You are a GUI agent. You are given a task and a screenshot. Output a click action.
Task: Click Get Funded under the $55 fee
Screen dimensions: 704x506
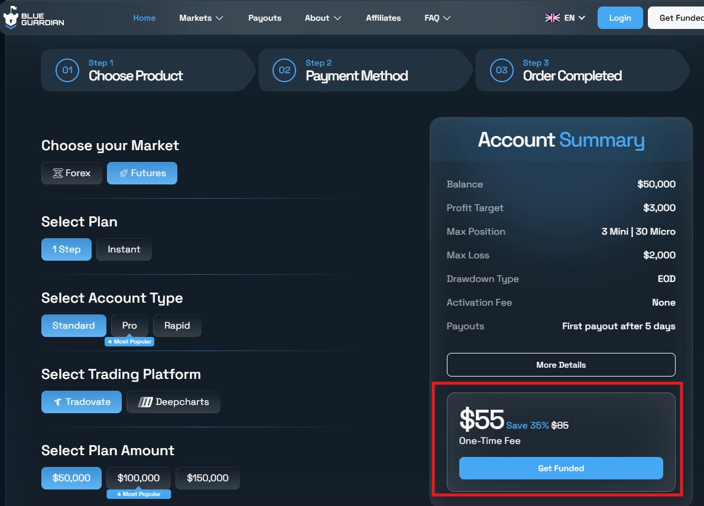[x=561, y=468]
